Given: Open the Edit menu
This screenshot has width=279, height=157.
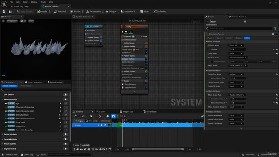Looking at the screenshot, I should coord(18,2).
